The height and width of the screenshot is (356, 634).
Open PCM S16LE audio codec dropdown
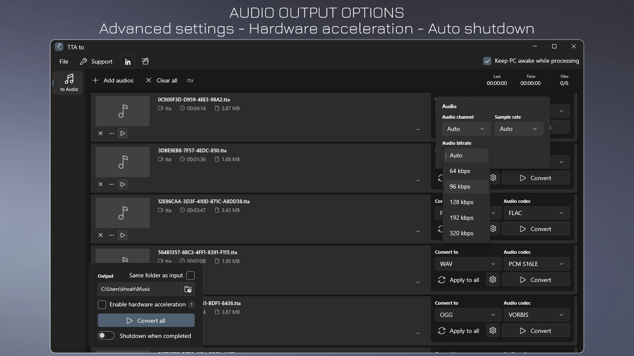point(537,264)
